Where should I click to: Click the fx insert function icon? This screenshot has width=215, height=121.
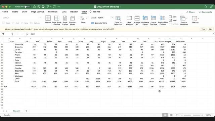click(27, 34)
